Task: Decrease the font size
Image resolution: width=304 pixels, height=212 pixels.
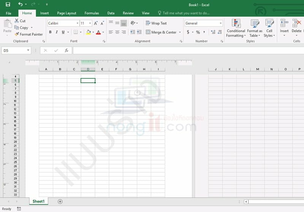Action: tap(102, 23)
